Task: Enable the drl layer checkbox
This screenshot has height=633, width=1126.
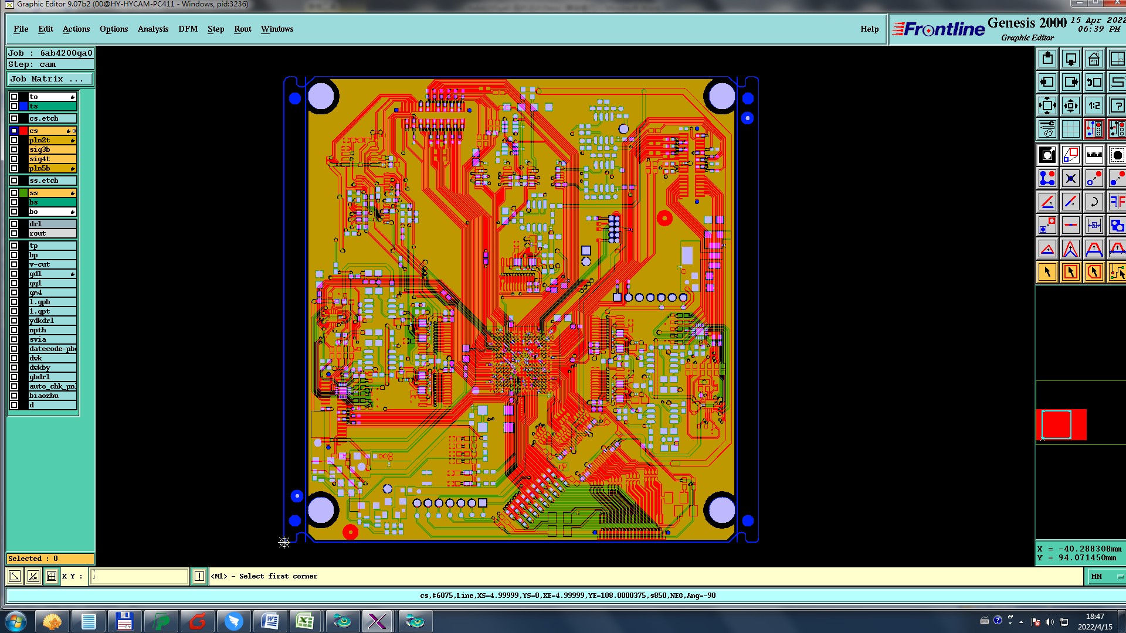Action: coord(14,224)
